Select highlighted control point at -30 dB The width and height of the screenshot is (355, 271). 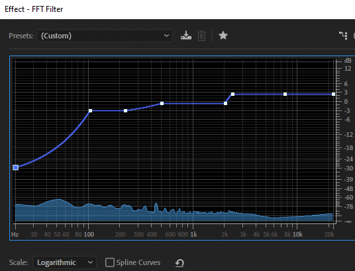tap(16, 167)
